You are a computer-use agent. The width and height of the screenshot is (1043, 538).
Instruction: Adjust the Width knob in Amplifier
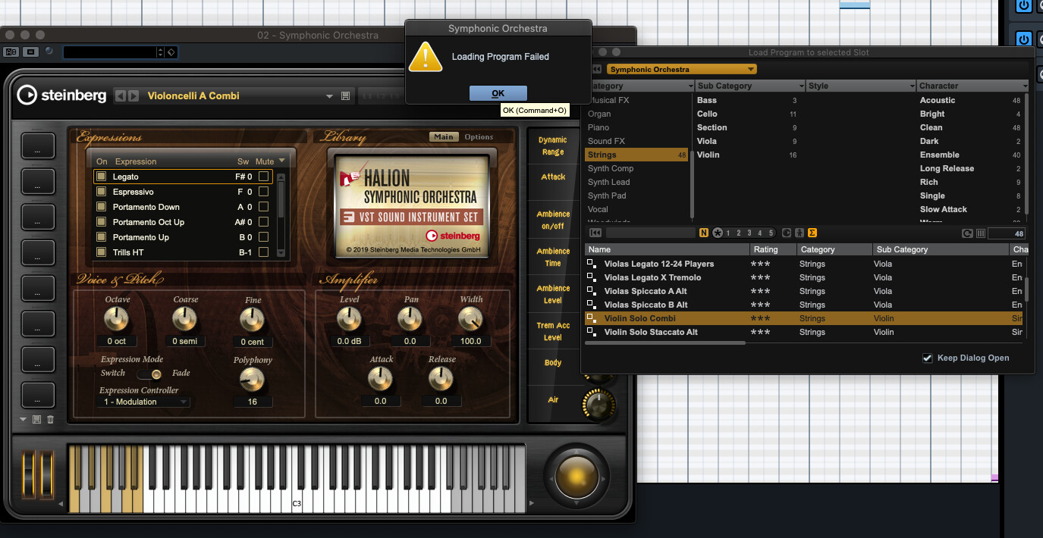(471, 319)
